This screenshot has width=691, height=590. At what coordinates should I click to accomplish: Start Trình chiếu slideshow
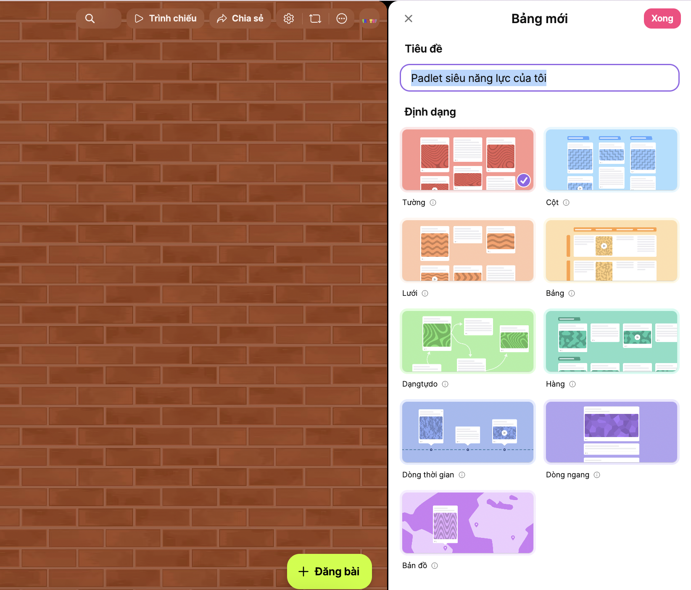coord(165,18)
